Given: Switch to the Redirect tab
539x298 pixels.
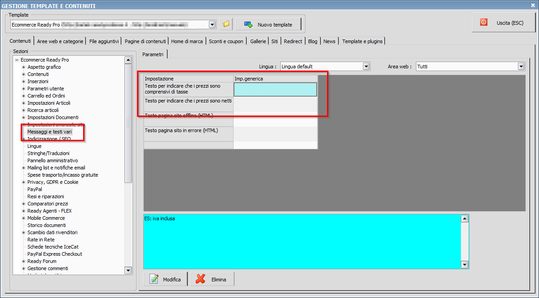Looking at the screenshot, I should point(293,41).
